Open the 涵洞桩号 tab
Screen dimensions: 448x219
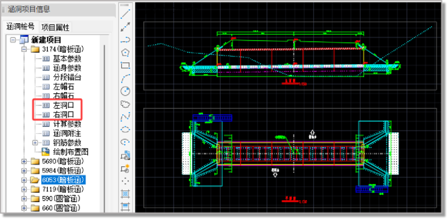[20, 27]
